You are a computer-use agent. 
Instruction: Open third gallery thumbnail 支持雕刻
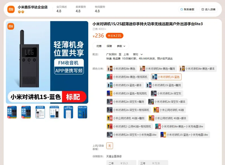40,112
